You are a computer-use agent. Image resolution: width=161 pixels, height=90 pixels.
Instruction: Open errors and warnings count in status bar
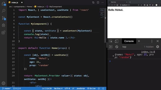[x=17, y=88]
